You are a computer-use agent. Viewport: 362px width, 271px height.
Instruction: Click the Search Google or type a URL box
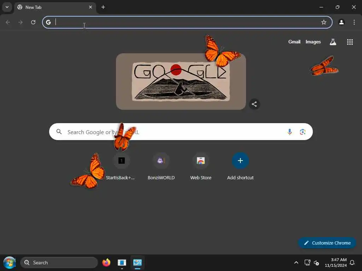coord(181,132)
